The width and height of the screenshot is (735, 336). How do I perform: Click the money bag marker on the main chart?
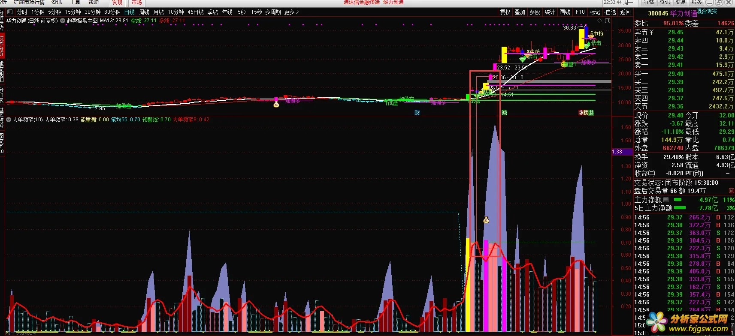pos(276,104)
